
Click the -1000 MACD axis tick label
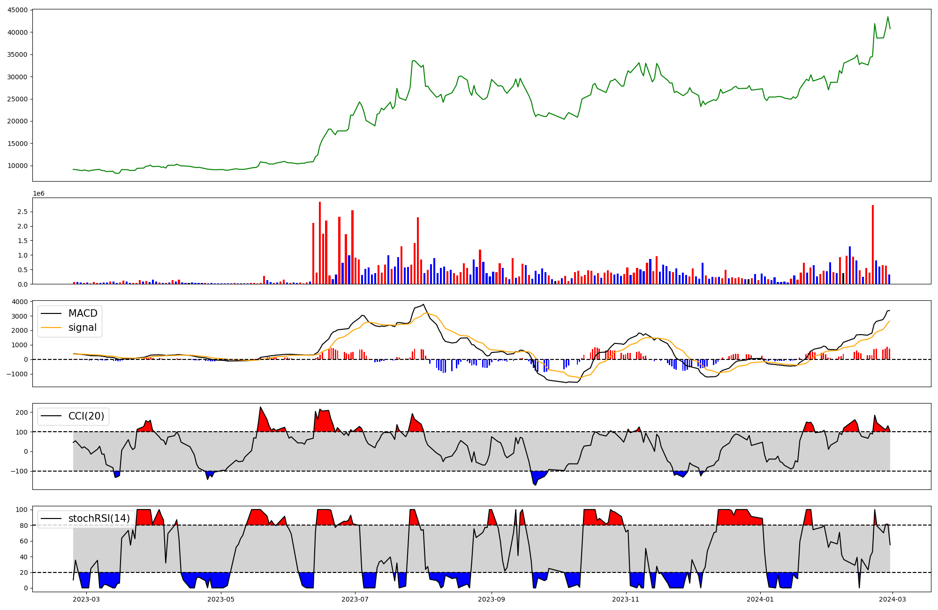tap(17, 374)
